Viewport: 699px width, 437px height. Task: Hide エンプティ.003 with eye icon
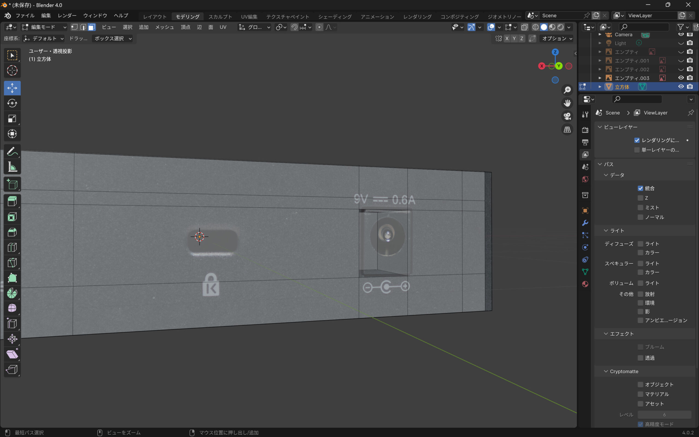[681, 78]
